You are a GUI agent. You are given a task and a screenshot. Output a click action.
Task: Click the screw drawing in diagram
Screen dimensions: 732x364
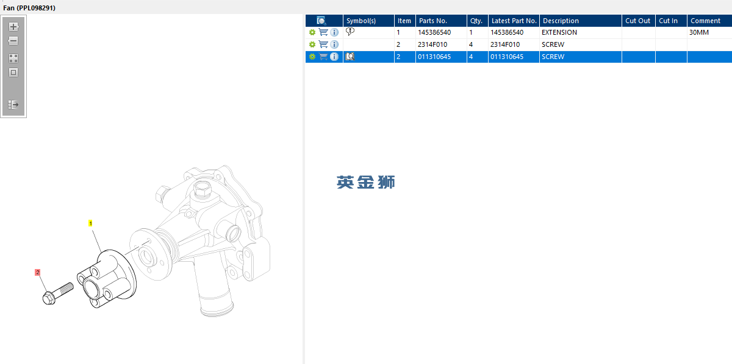tap(58, 293)
